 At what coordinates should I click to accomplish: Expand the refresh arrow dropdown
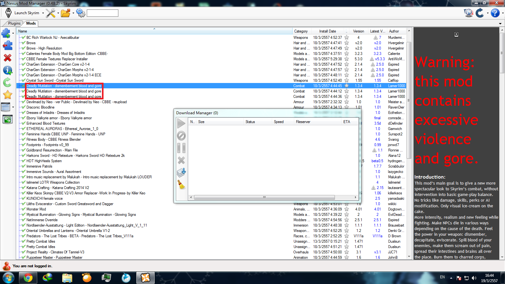488,13
